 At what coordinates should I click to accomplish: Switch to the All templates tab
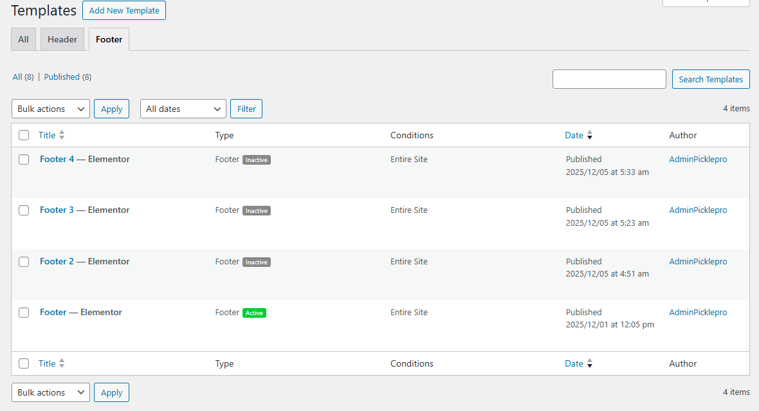pyautogui.click(x=23, y=39)
